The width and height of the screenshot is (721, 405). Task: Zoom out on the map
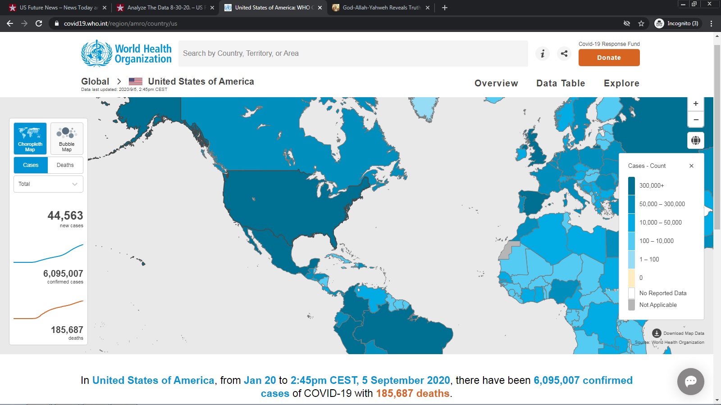696,120
